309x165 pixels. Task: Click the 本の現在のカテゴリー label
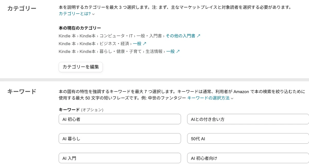80,28
